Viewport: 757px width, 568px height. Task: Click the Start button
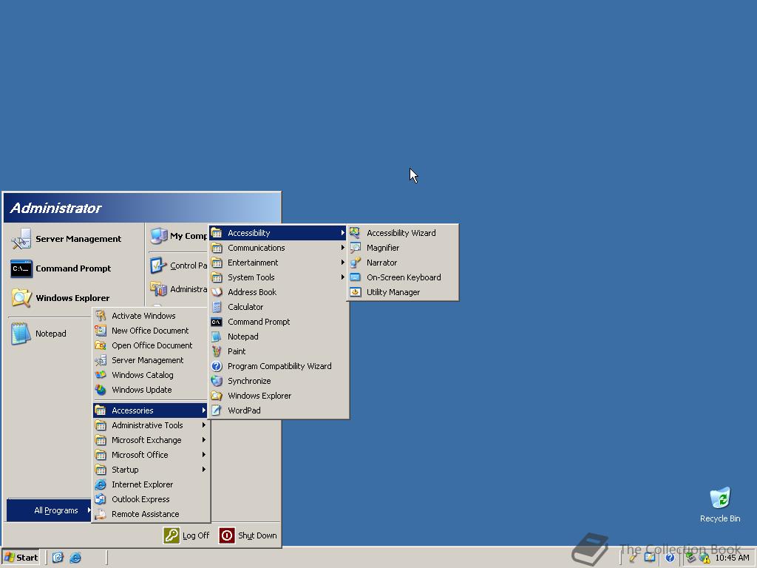[21, 558]
